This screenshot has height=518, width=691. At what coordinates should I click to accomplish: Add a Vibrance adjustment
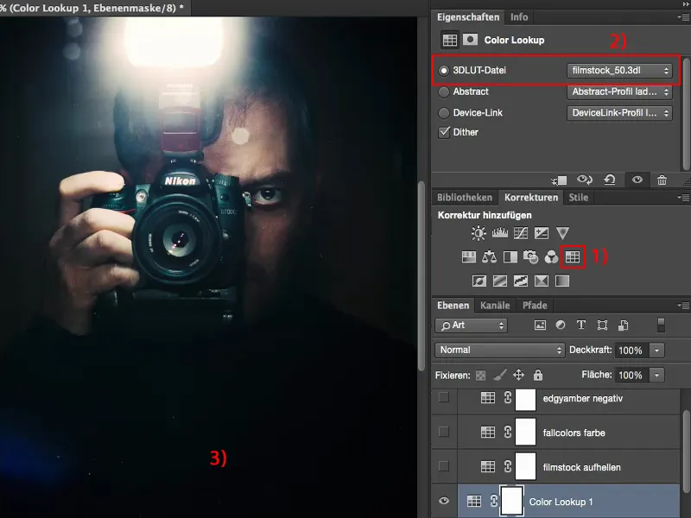pyautogui.click(x=562, y=232)
